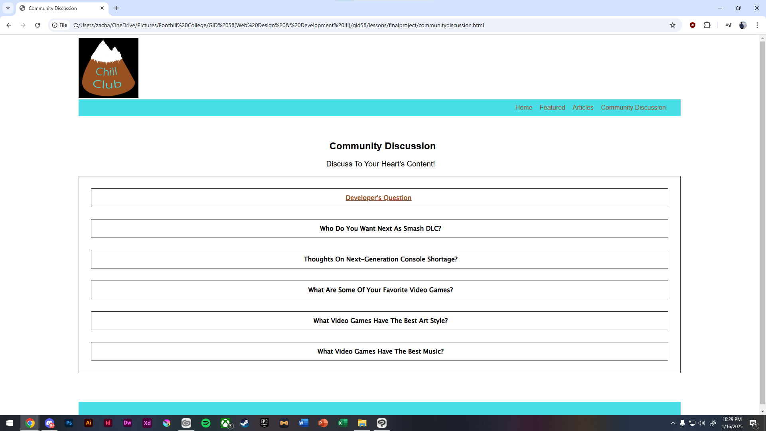Launch Illustrator from the taskbar
This screenshot has height=431, width=766.
tap(89, 423)
